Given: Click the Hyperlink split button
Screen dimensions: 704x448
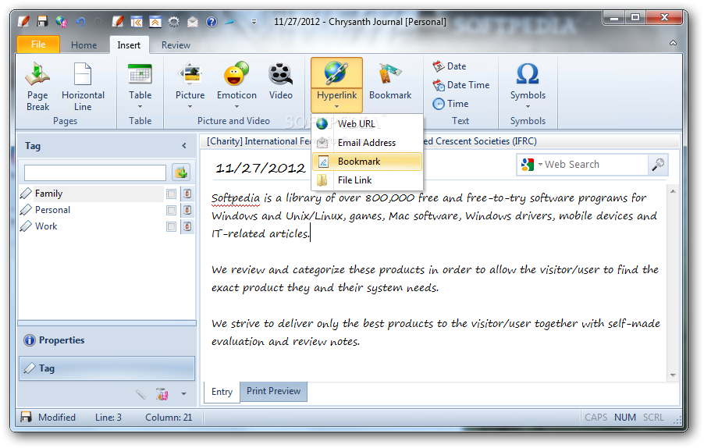Looking at the screenshot, I should [336, 85].
